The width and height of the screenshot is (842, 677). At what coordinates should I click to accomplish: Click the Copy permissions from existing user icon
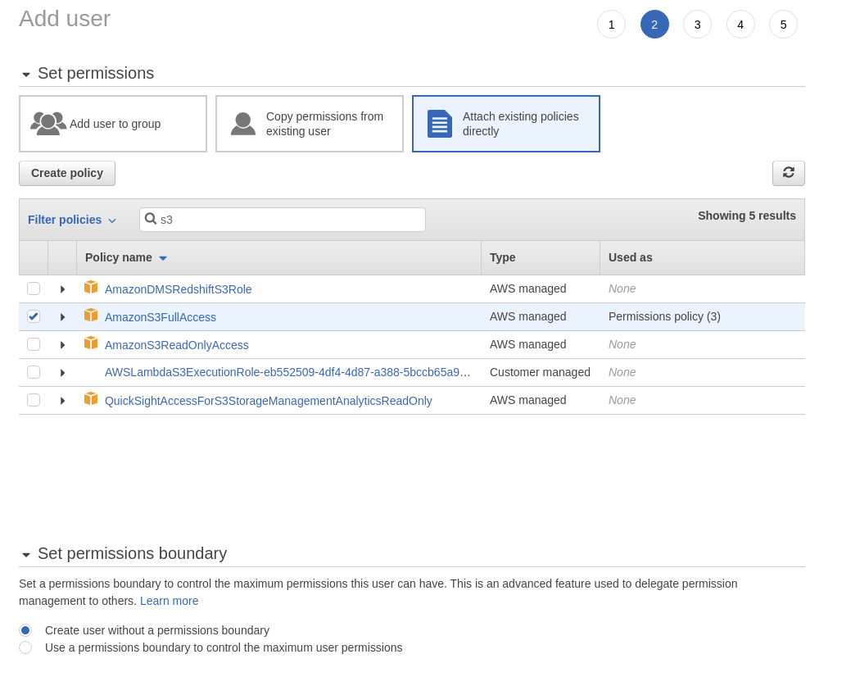point(243,123)
